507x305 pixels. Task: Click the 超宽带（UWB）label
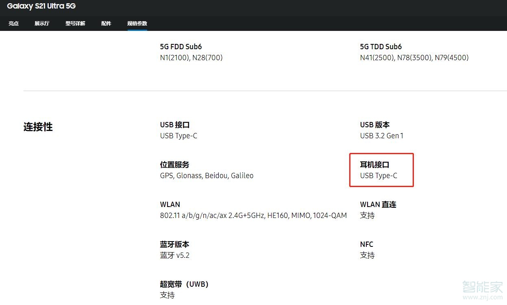[184, 284]
